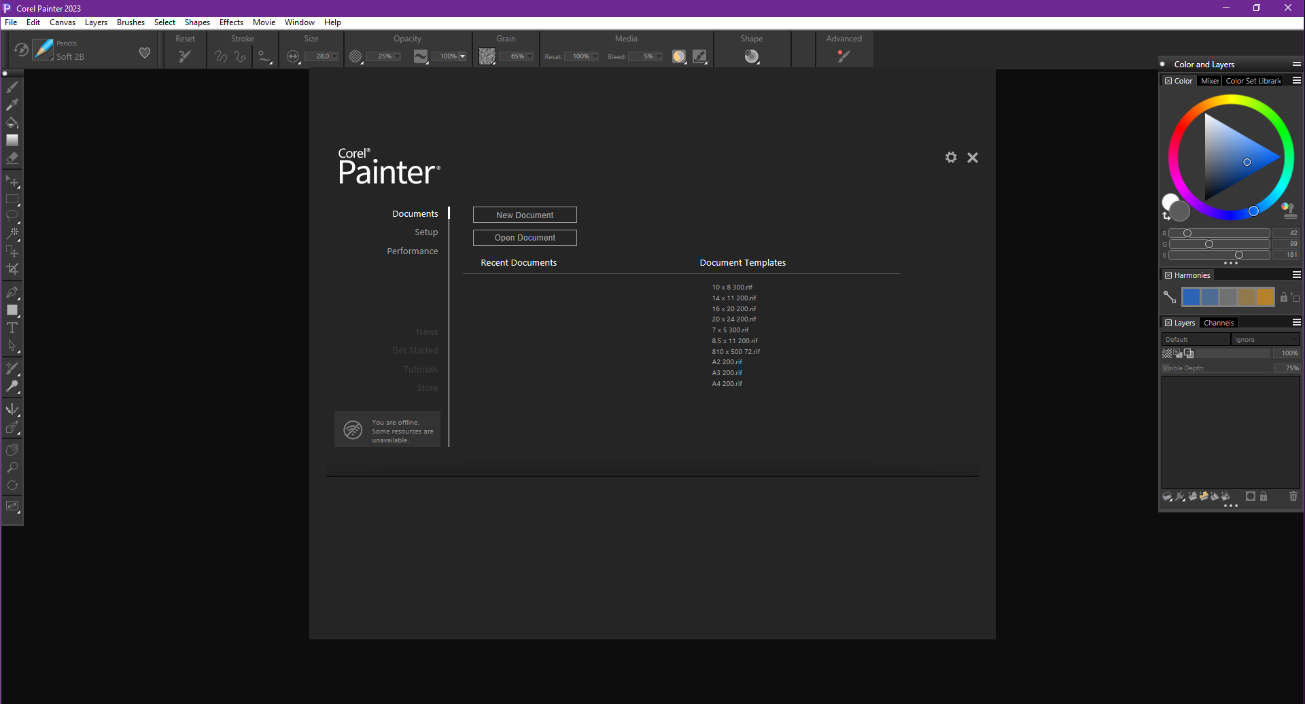Open the 25% Opacity dropdown
The width and height of the screenshot is (1305, 704).
[397, 56]
